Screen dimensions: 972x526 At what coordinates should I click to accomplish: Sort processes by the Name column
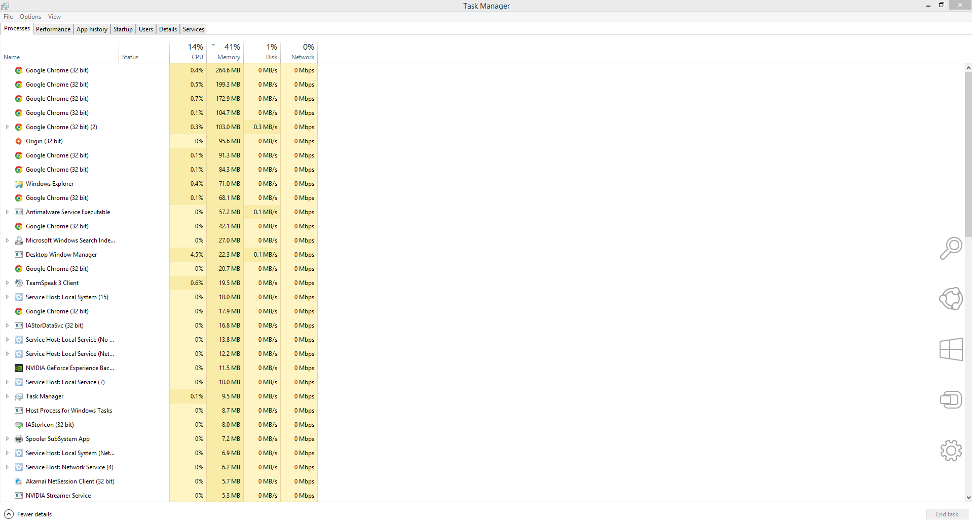tap(60, 52)
